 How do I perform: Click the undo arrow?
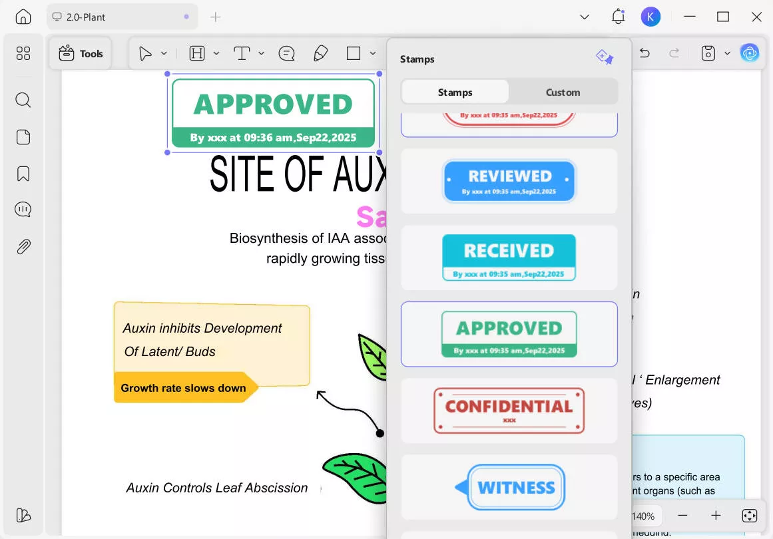click(644, 53)
